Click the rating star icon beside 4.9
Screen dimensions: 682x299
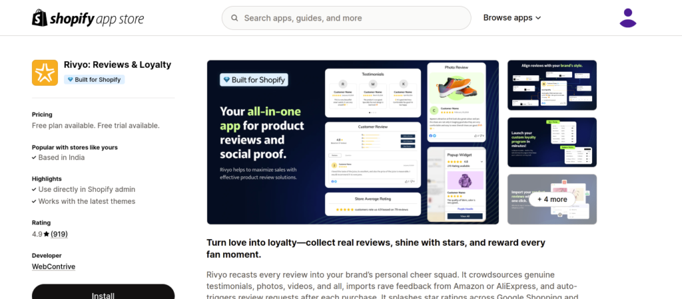(x=46, y=235)
